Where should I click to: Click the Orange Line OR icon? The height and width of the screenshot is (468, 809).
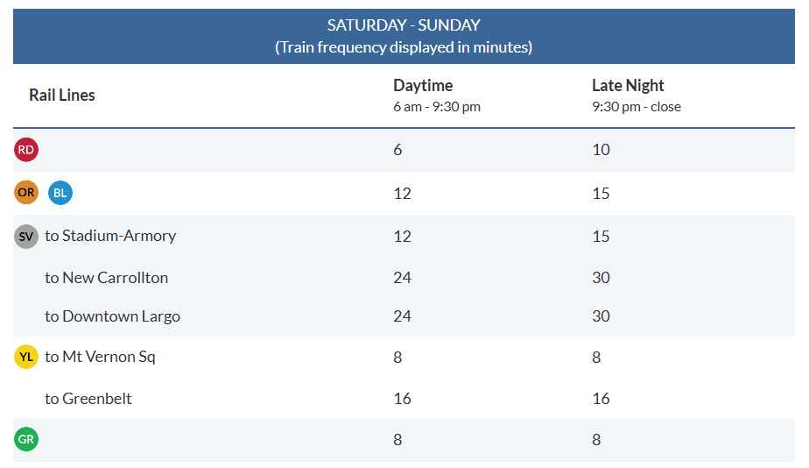click(x=26, y=192)
